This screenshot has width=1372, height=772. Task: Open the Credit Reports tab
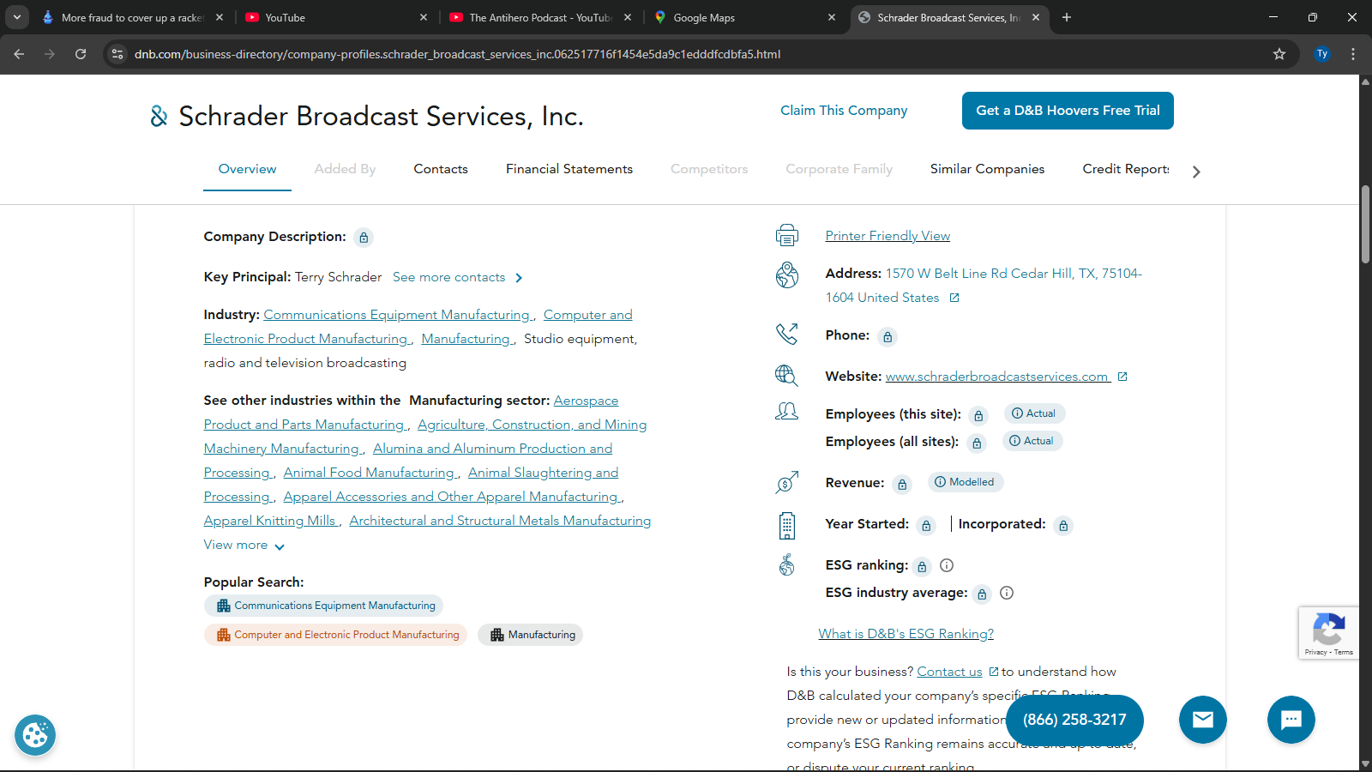[x=1126, y=169]
